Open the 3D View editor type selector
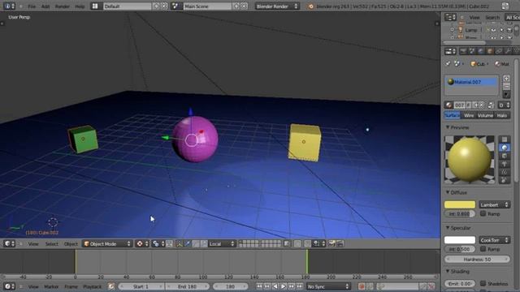 click(9, 244)
